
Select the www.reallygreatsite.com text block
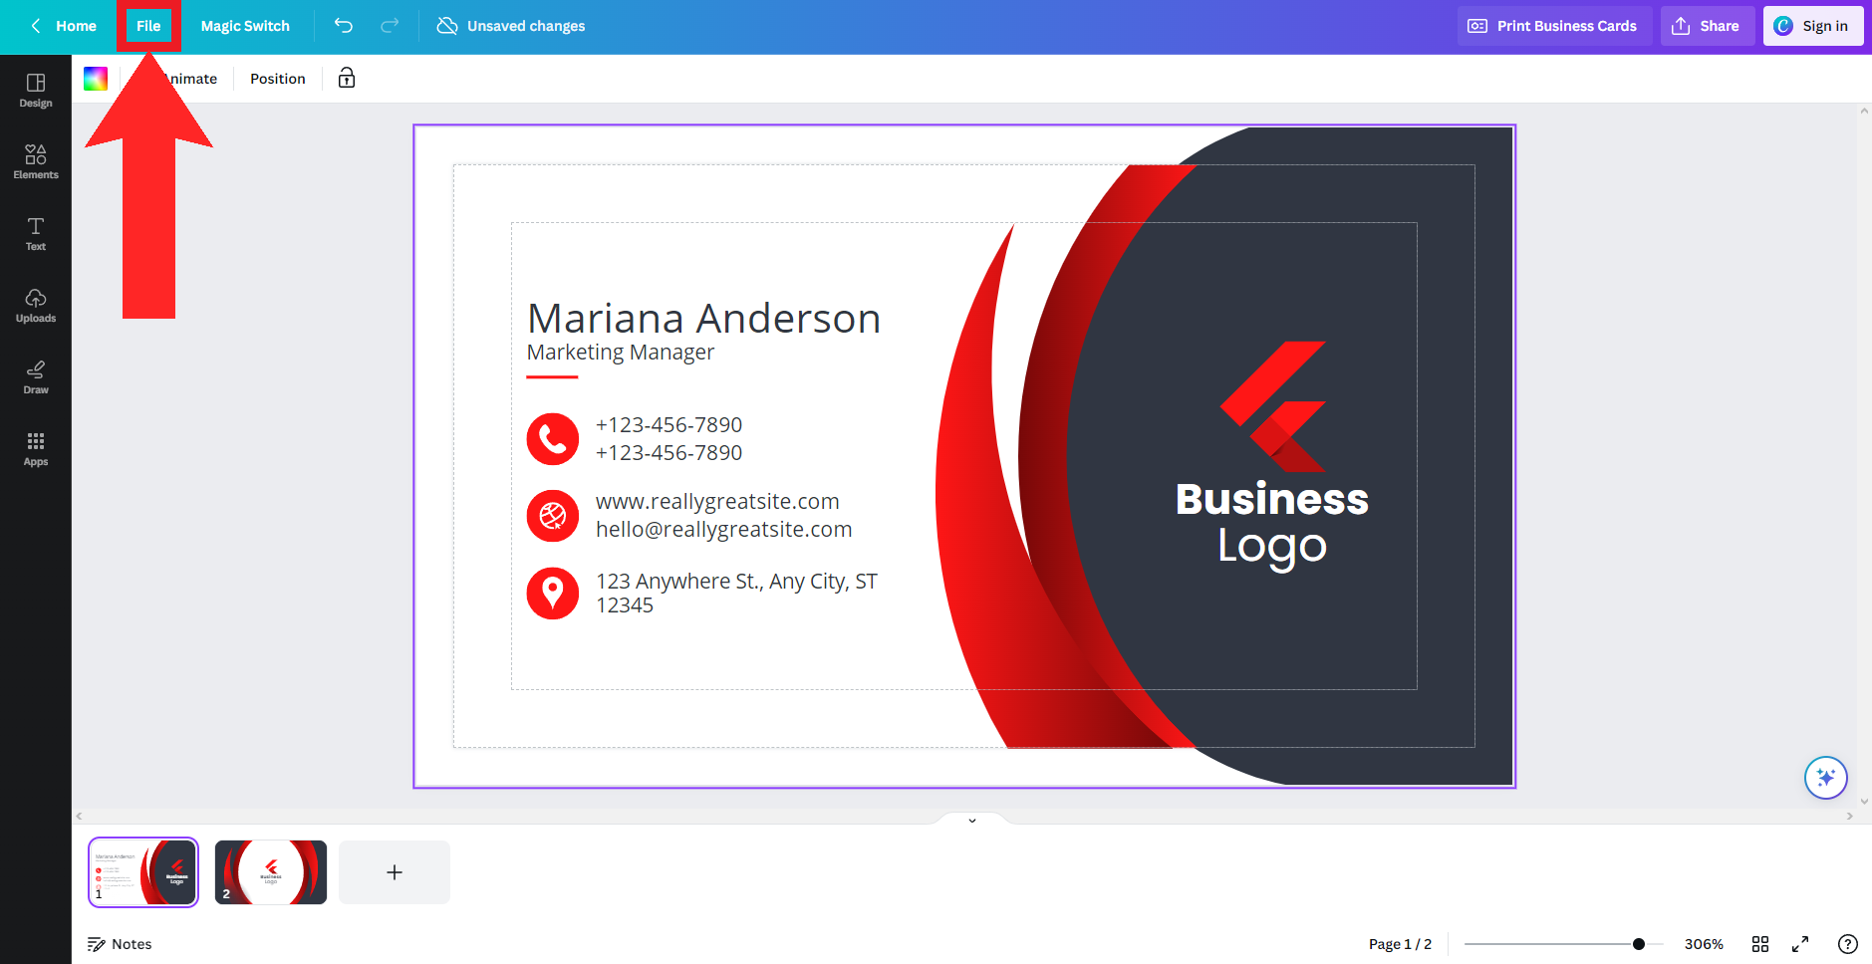724,516
